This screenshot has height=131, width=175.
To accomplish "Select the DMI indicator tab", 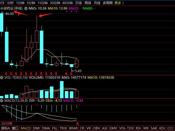I will tap(36, 128).
